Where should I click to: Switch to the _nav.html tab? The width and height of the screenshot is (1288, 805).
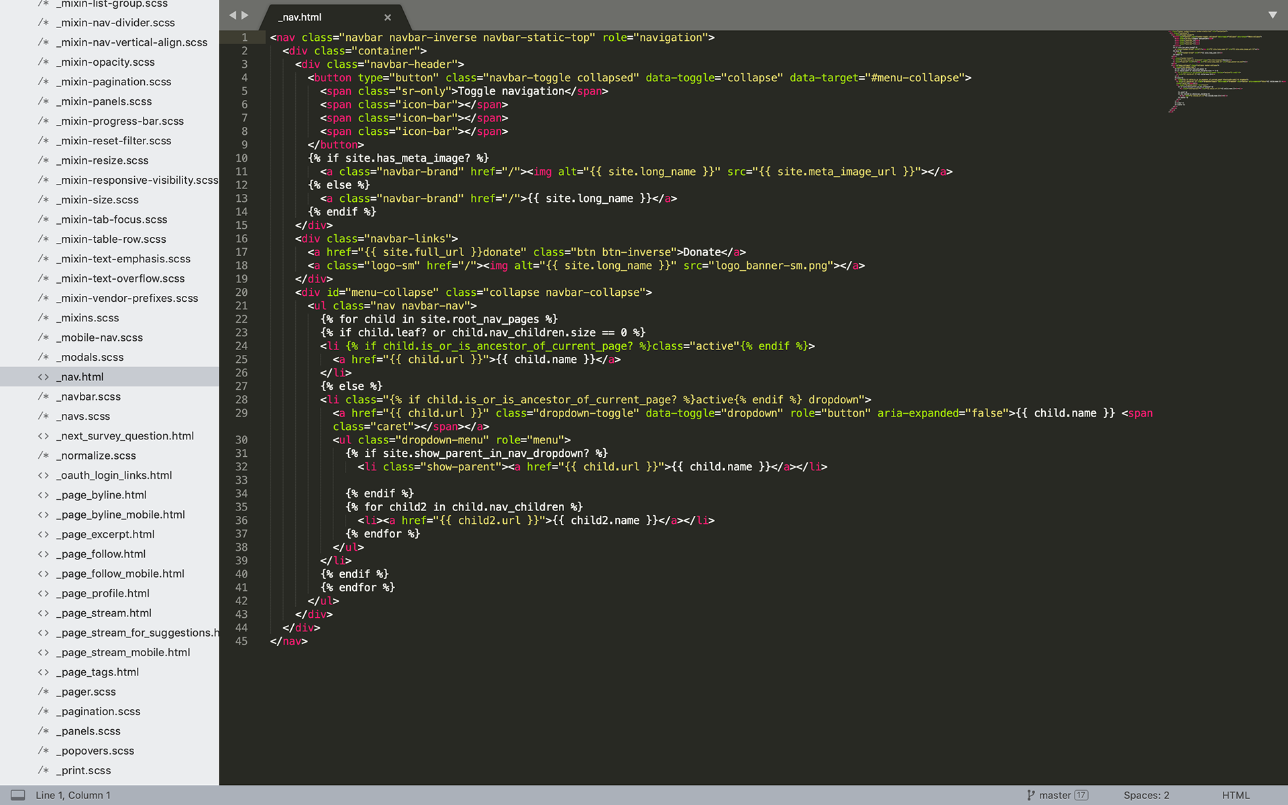(x=300, y=17)
